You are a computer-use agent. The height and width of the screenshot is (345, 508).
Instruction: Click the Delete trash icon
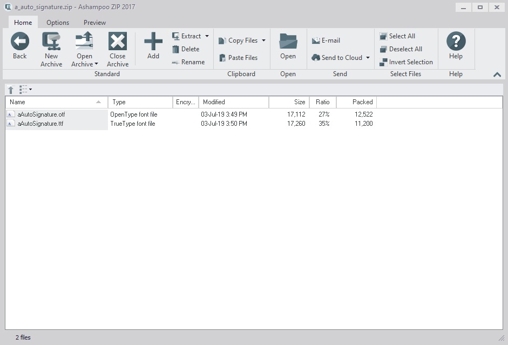[x=175, y=49]
